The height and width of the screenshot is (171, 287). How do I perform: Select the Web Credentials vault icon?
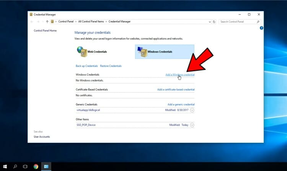tap(82, 51)
